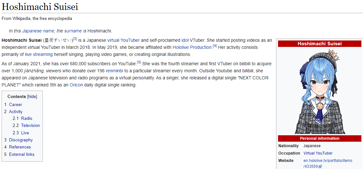
Task: Click the 'Hoshimachi Suisei' page title heading
Action: [x=40, y=7]
